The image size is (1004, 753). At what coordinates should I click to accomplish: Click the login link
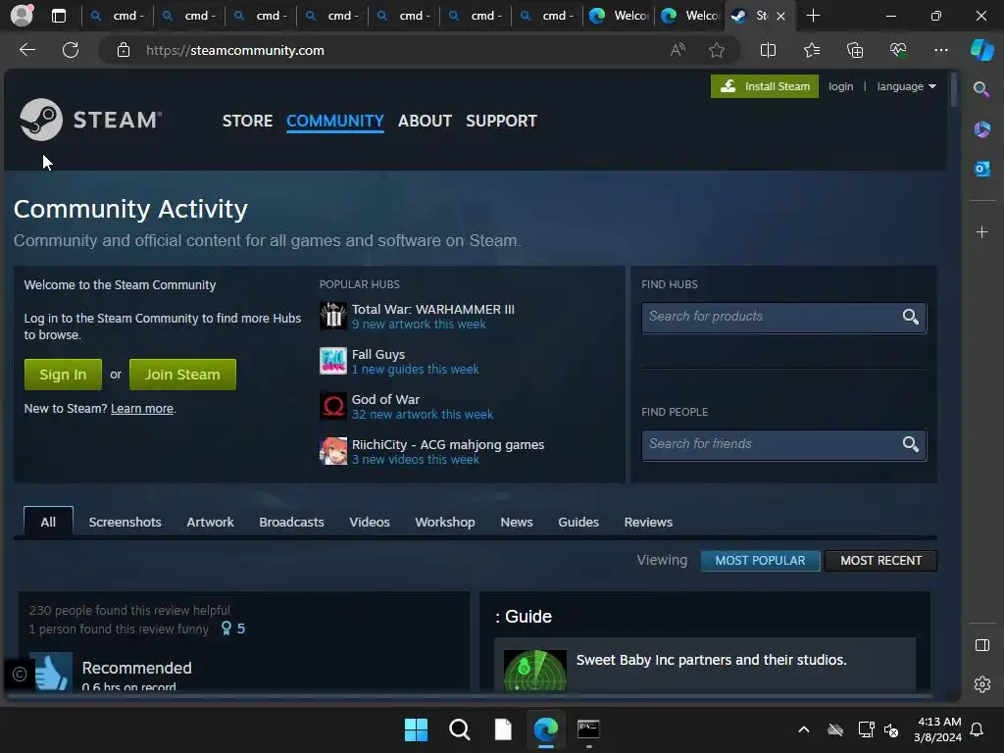[840, 86]
